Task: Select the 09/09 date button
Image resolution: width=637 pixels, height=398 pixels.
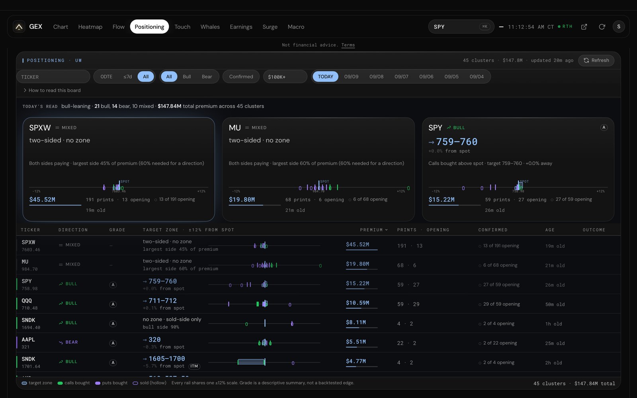Action: pos(351,76)
